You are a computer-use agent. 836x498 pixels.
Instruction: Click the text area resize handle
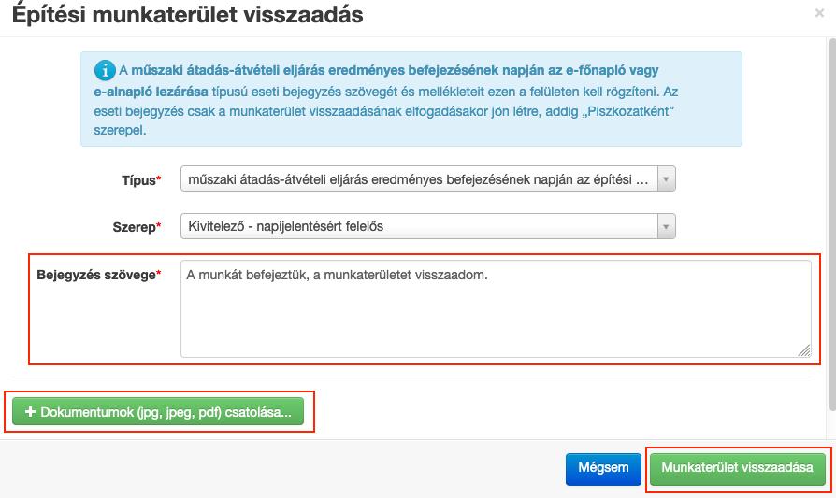coord(804,350)
